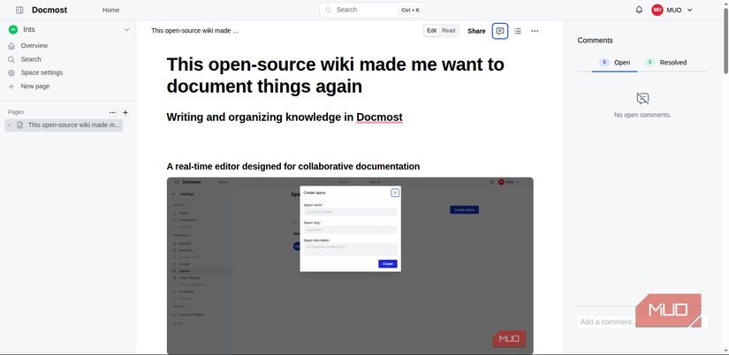Expand the page tree item arrow
Screen dimensions: 729x355
pos(10,125)
